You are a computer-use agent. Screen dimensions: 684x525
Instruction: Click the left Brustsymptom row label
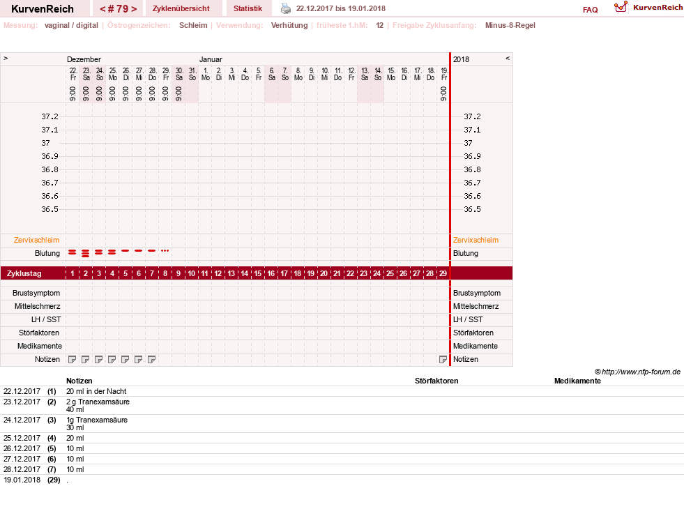point(36,294)
